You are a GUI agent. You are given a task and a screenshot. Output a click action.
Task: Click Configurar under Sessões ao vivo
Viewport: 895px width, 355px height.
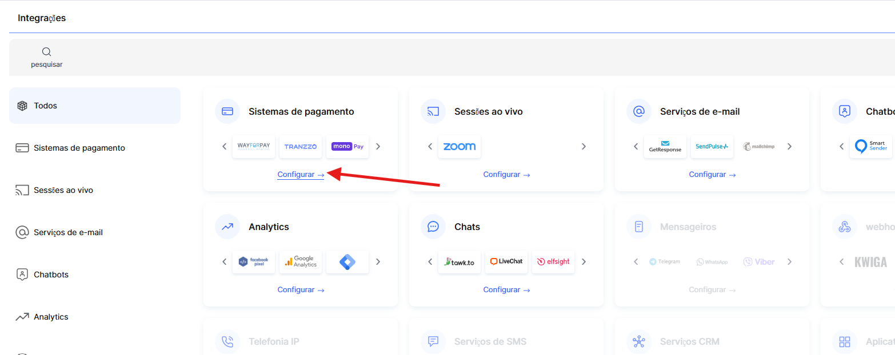506,175
